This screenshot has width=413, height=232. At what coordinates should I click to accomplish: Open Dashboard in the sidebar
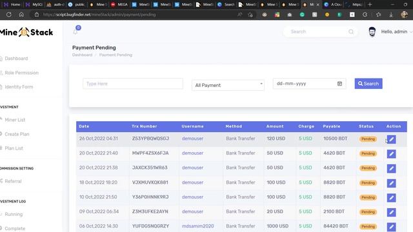[16, 59]
